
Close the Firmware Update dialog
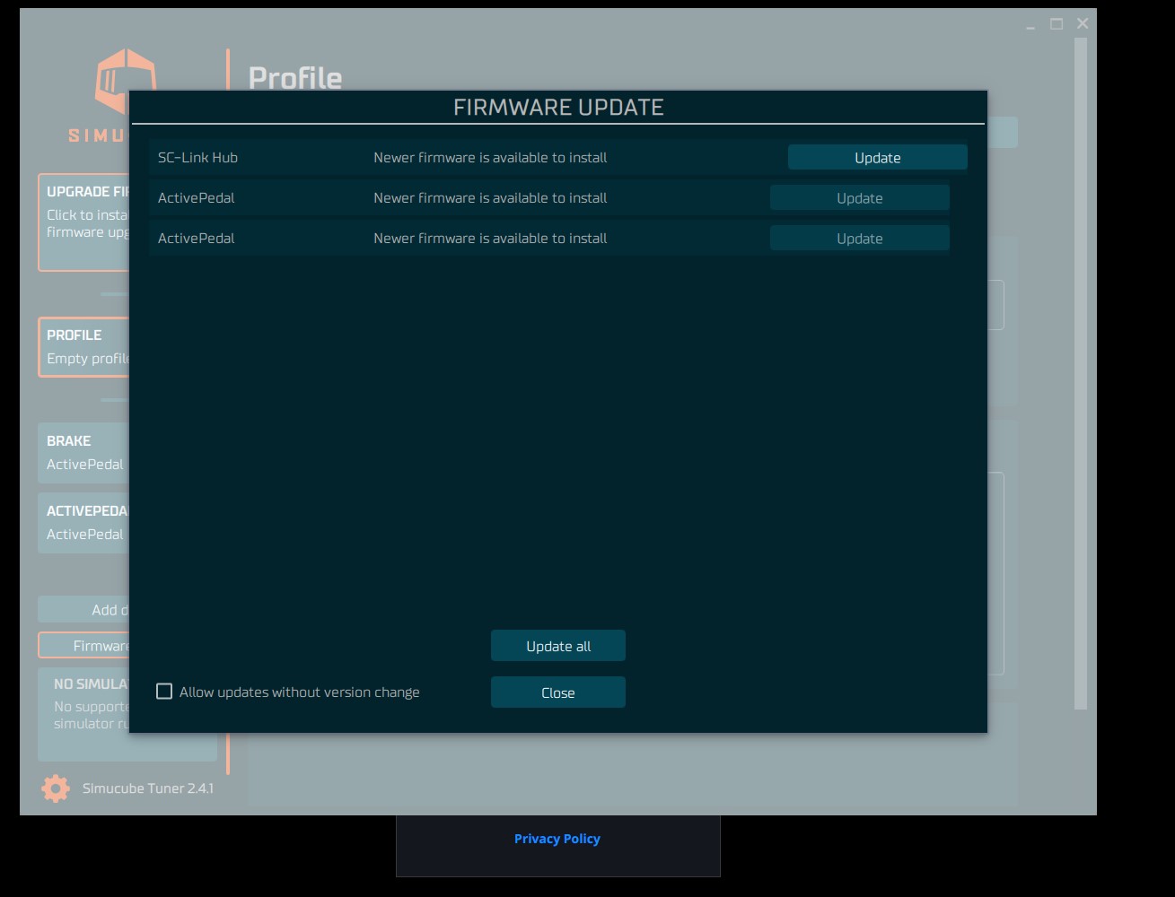coord(557,692)
